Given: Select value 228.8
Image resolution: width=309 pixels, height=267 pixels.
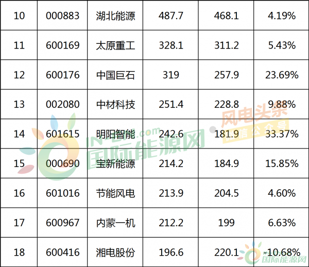Looking at the screenshot, I should 227,104.
